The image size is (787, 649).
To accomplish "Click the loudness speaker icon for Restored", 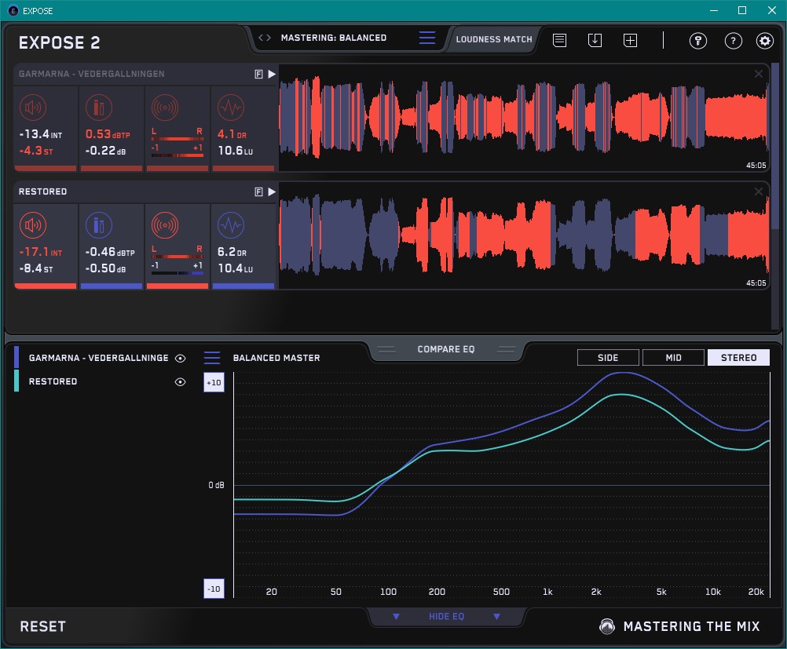I will click(x=31, y=227).
